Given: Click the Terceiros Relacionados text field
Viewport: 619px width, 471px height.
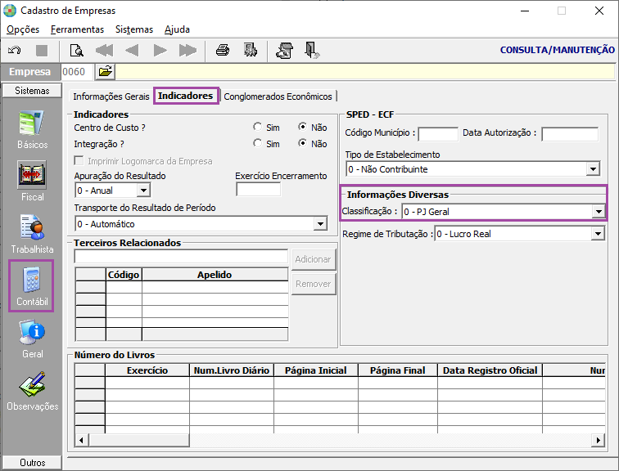Looking at the screenshot, I should [x=181, y=256].
